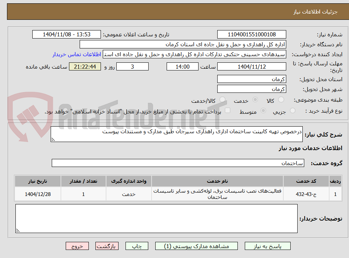
Task: Click the پاسخ به نیاز button
Action: coord(268,246)
